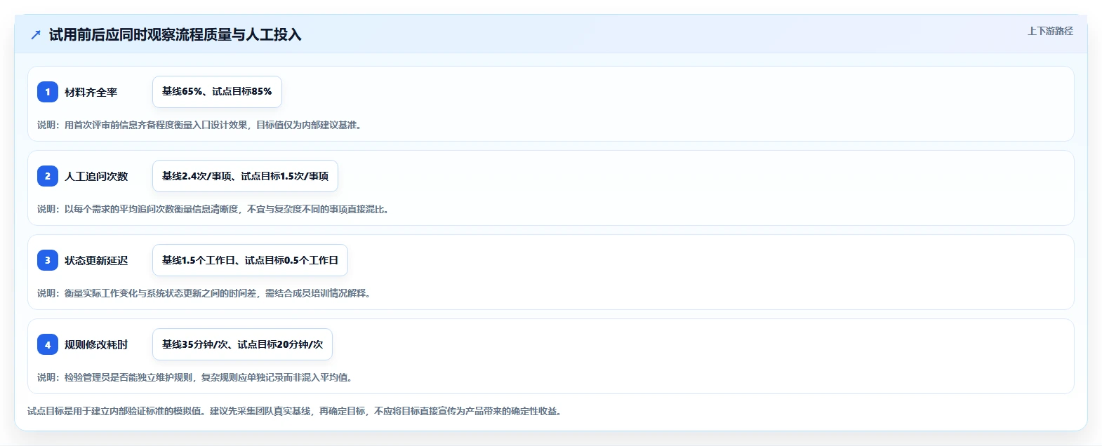Click the footer note starting 试点目标是用于建立
Viewport: 1102px width, 446px height.
pyautogui.click(x=295, y=411)
